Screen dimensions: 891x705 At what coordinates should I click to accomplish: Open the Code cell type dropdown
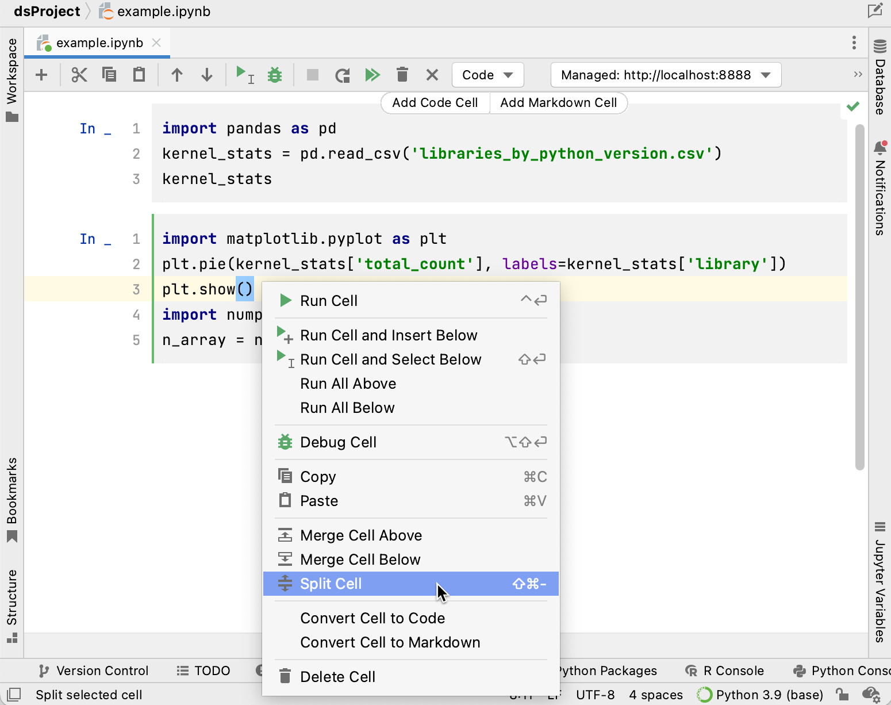click(487, 74)
